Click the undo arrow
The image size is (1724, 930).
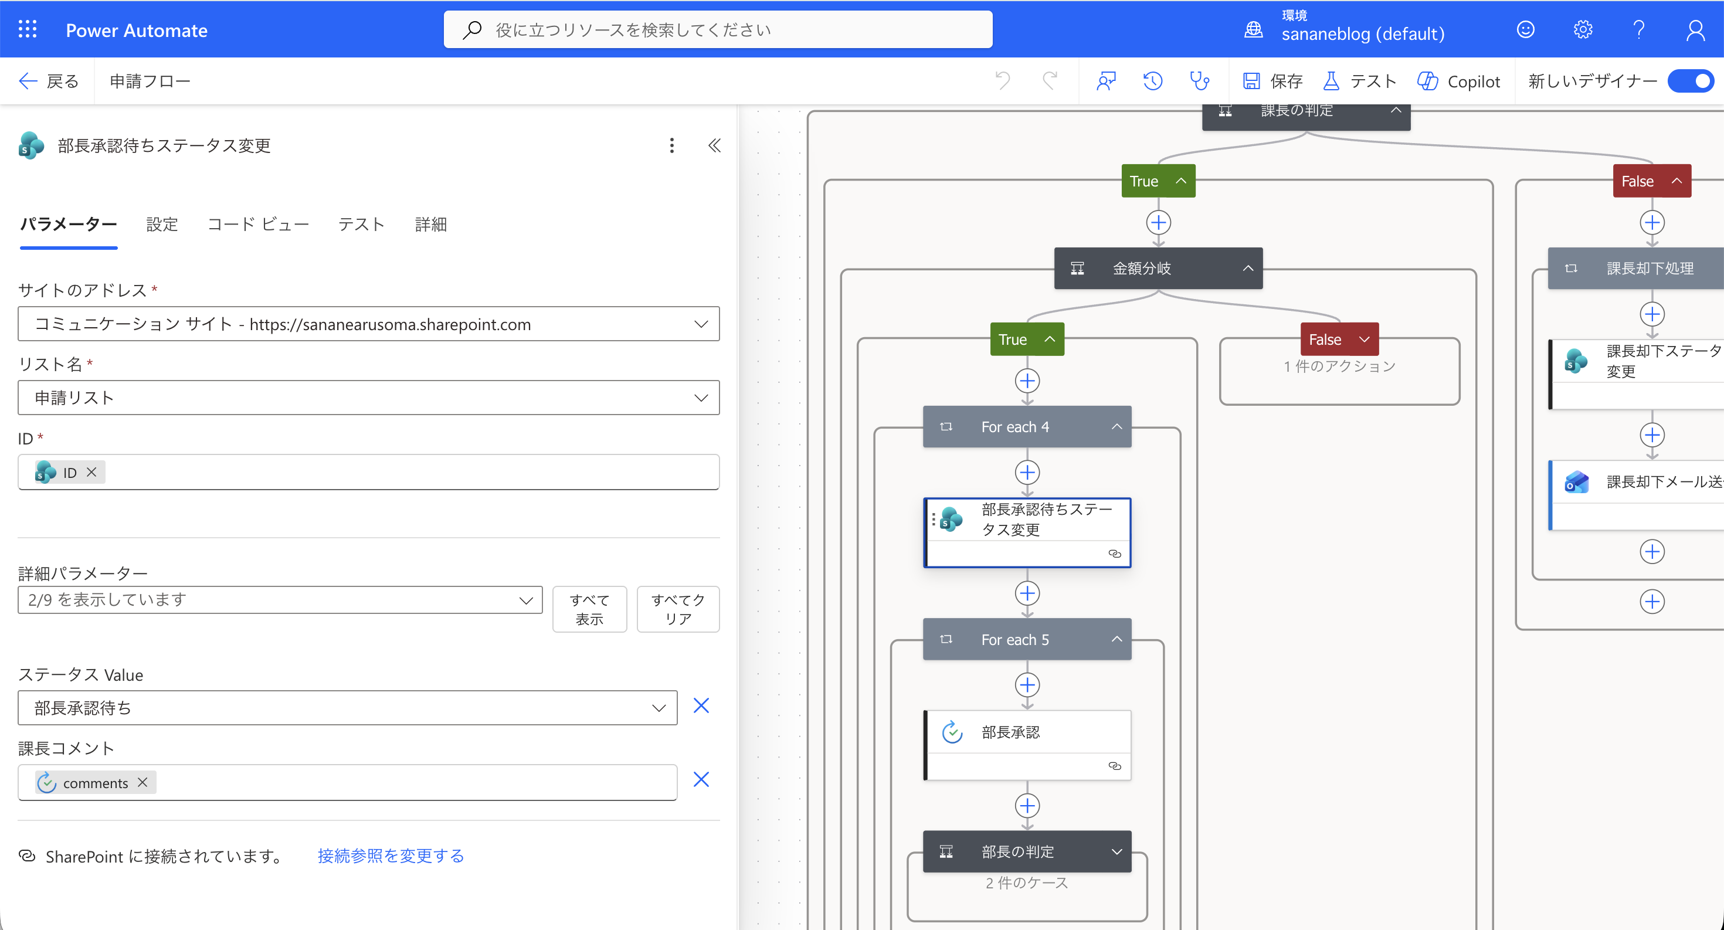[x=1002, y=81]
